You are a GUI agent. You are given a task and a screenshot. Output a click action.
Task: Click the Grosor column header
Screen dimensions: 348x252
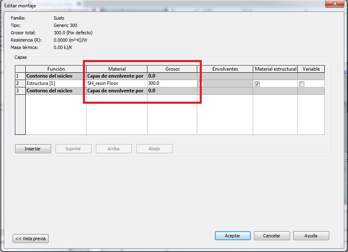pyautogui.click(x=172, y=69)
